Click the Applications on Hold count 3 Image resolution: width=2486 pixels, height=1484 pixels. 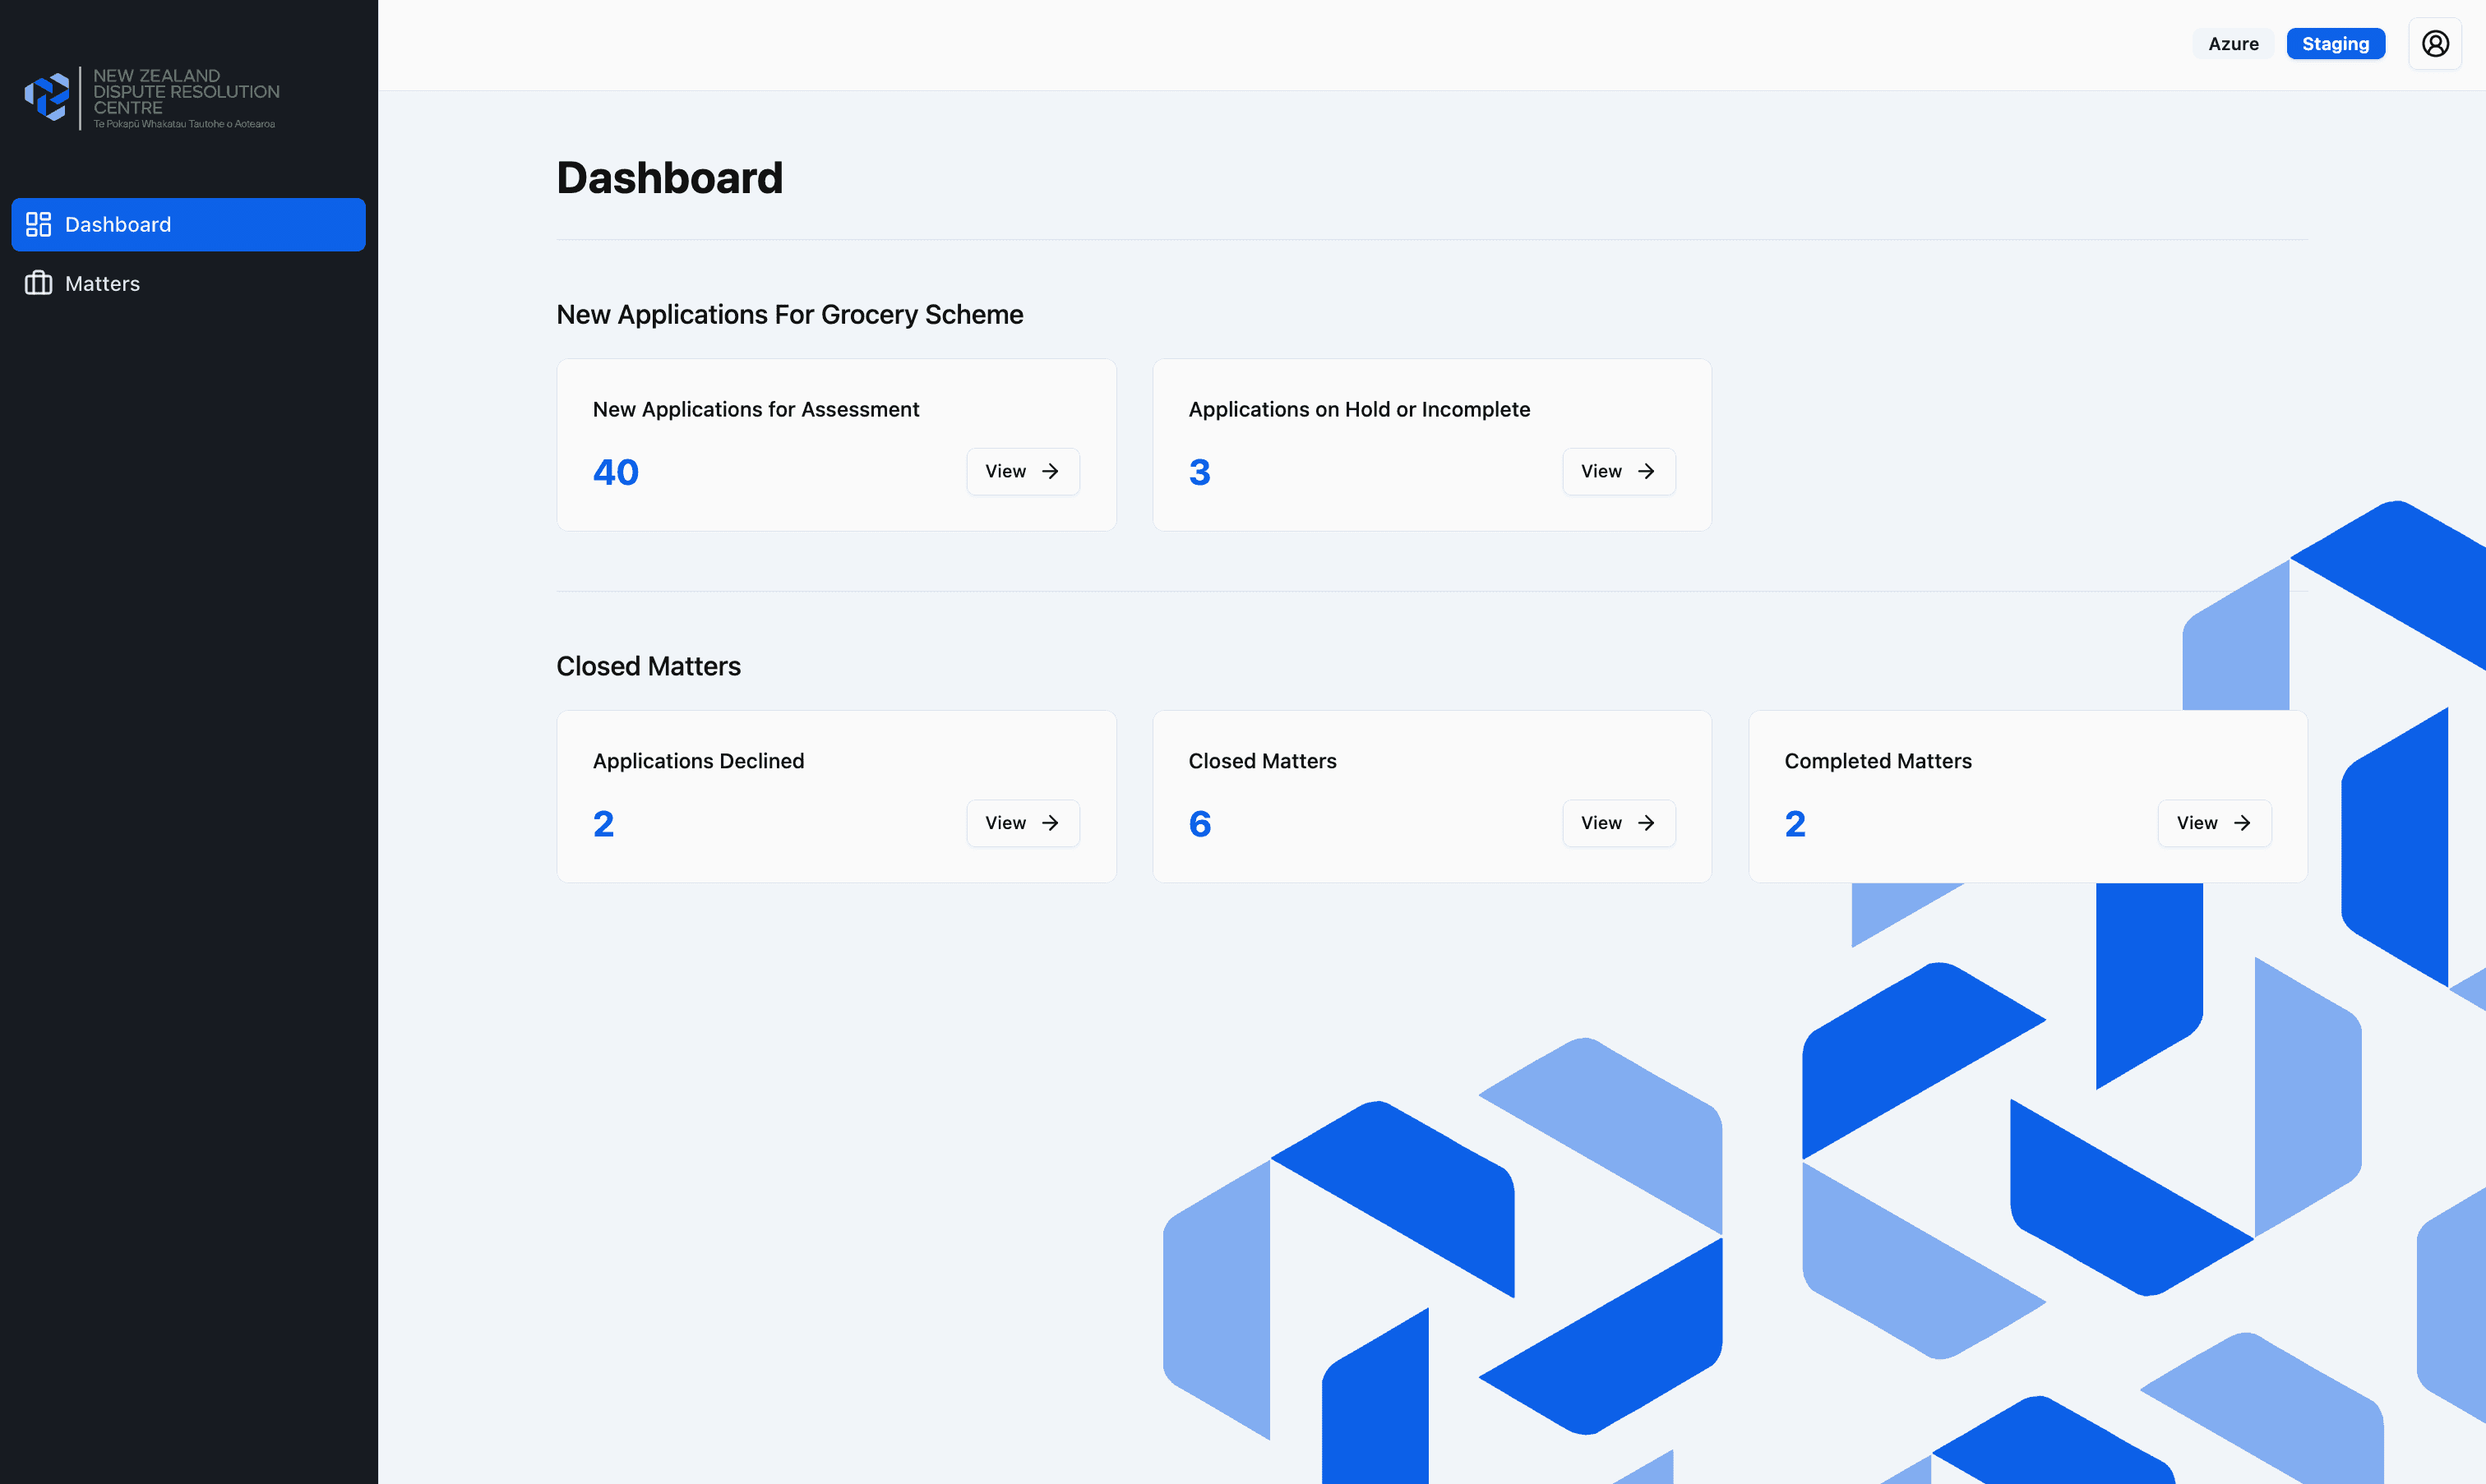[x=1199, y=472]
